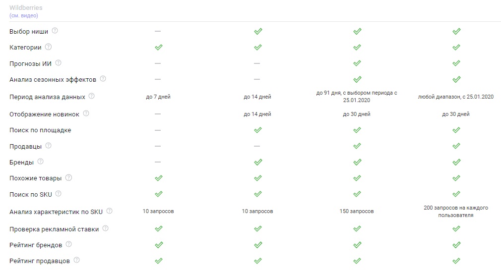The image size is (501, 273).
Task: Click "любой диапазон, с 25.01.2020" text
Action: pyautogui.click(x=456, y=97)
